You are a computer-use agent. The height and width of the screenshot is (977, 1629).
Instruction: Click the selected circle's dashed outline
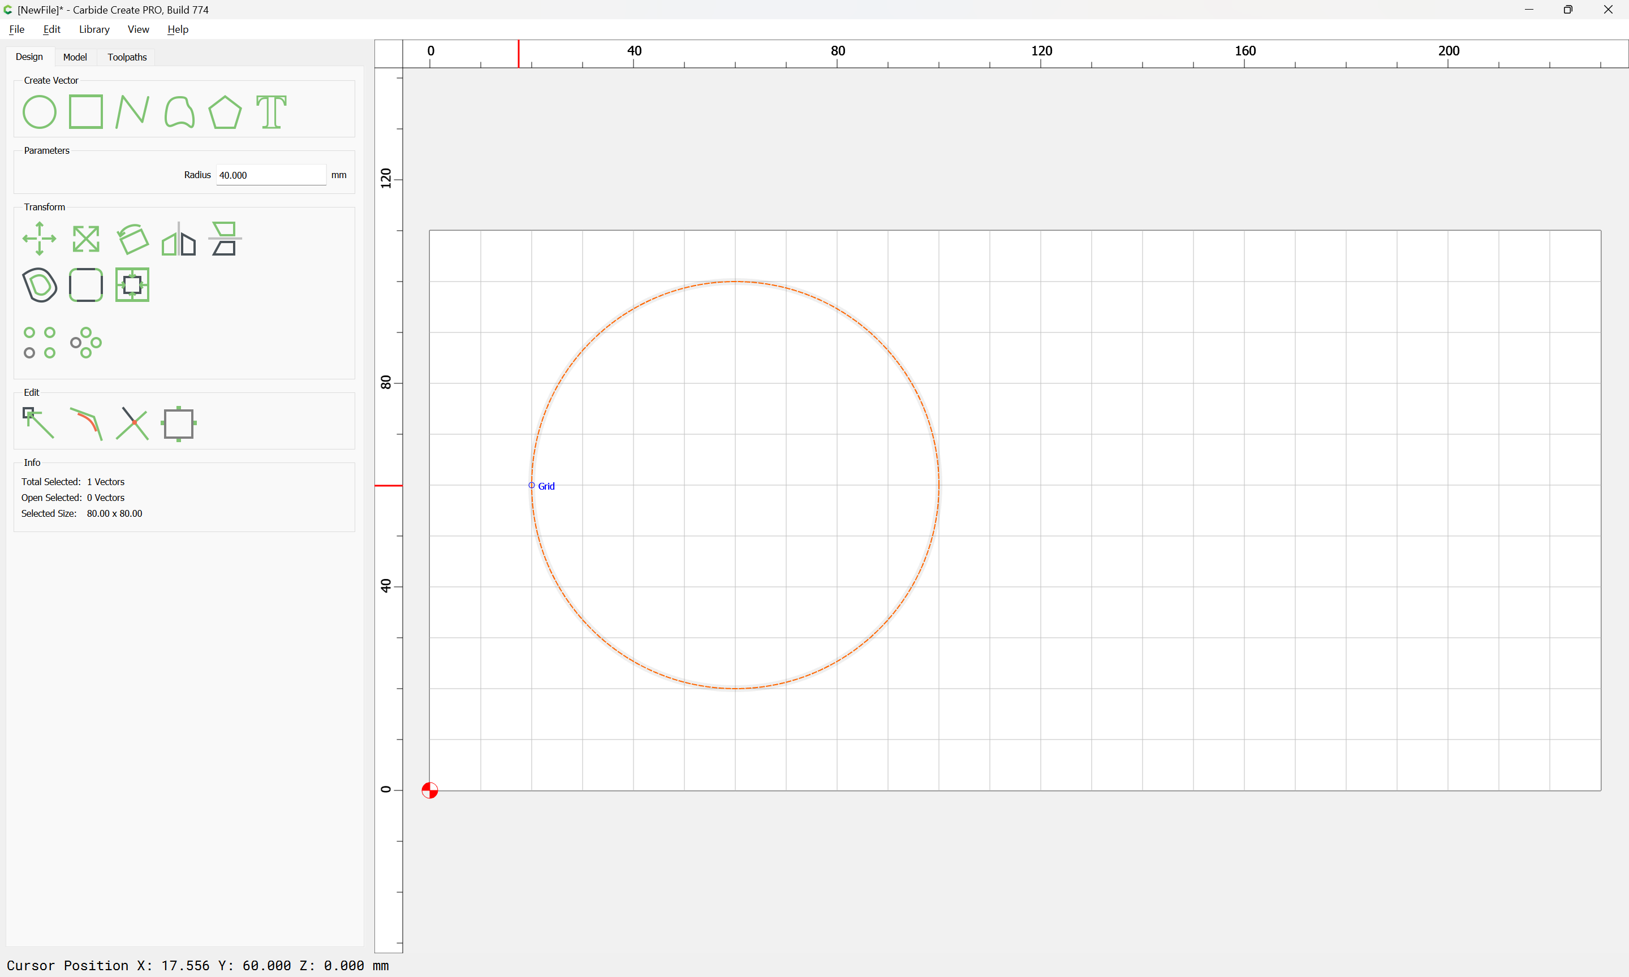(735, 282)
